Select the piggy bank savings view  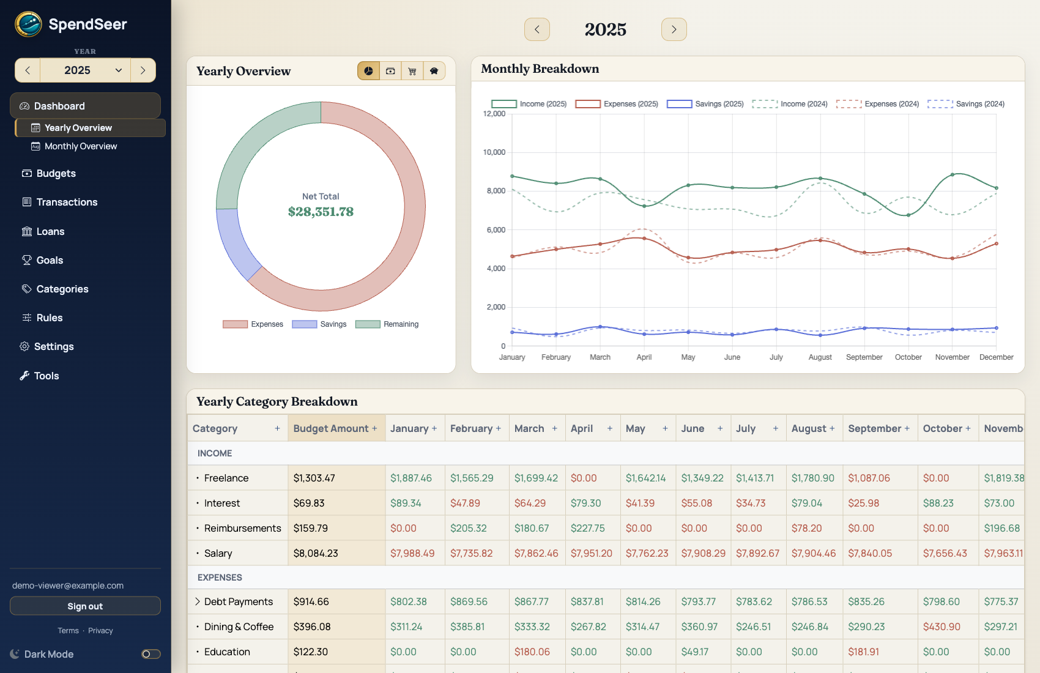434,70
